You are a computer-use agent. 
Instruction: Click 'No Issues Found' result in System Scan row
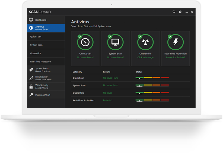[x=111, y=85]
